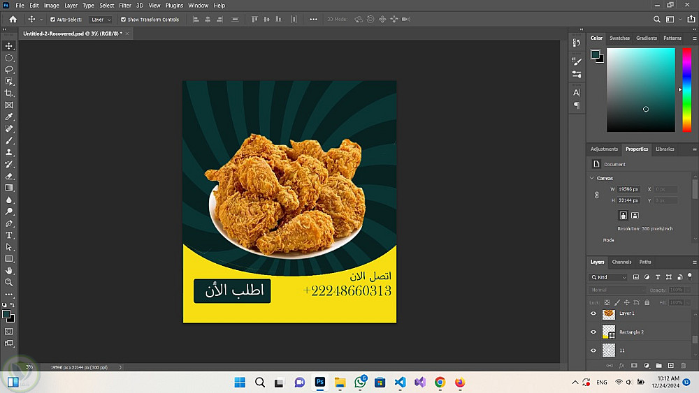Switch to the Swatches tab

619,38
